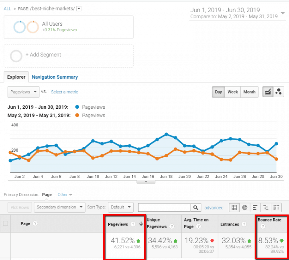Click the search magnifier button
289x260 pixels.
(195, 207)
